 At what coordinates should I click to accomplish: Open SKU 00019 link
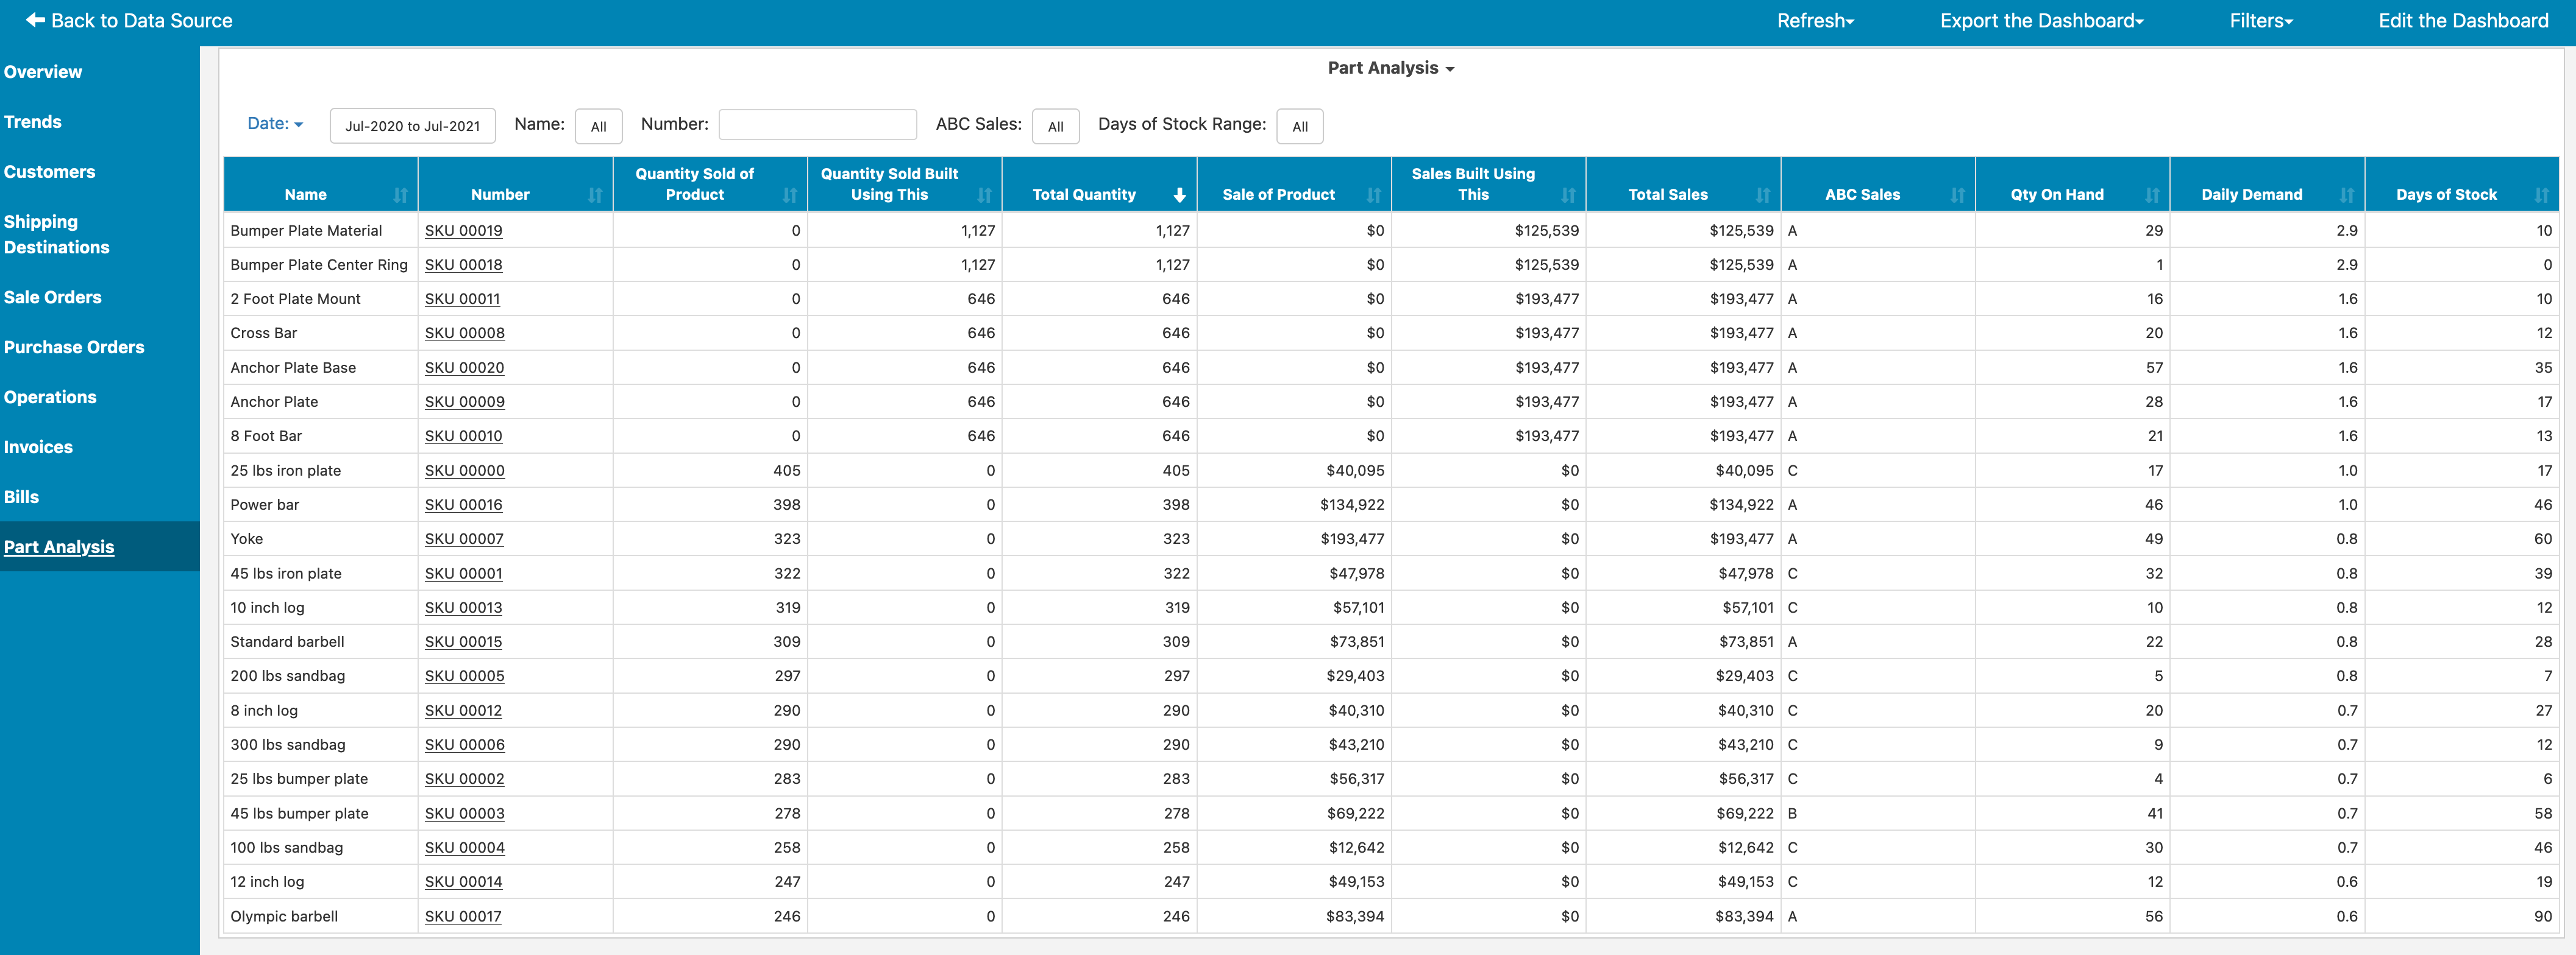[x=463, y=231]
